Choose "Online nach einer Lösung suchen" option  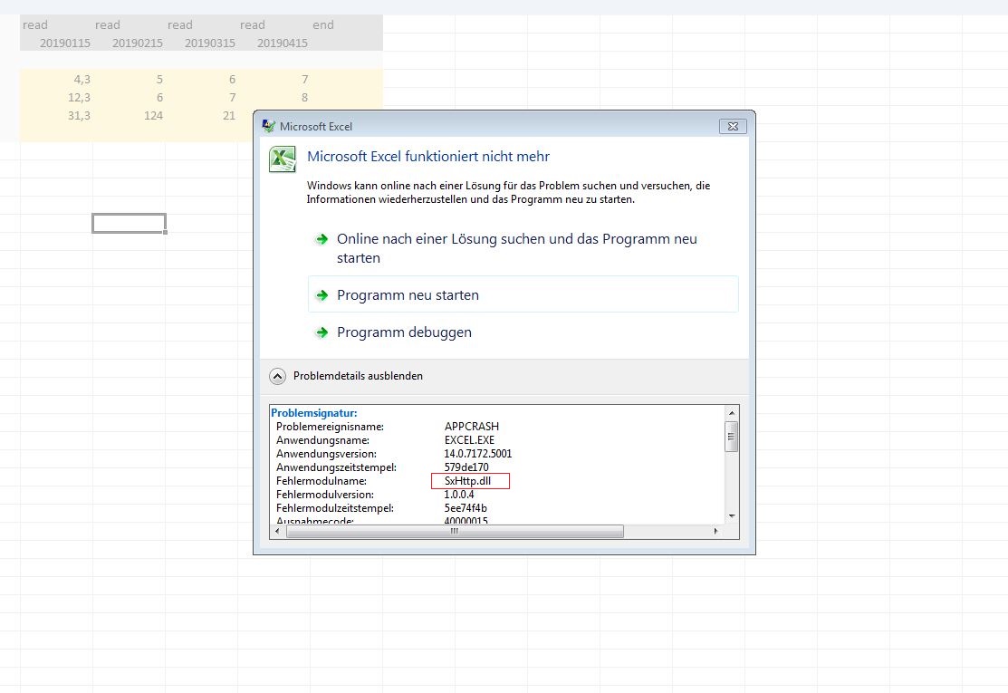[x=523, y=248]
